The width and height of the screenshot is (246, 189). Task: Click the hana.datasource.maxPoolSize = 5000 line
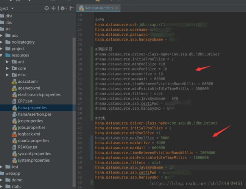point(132,138)
